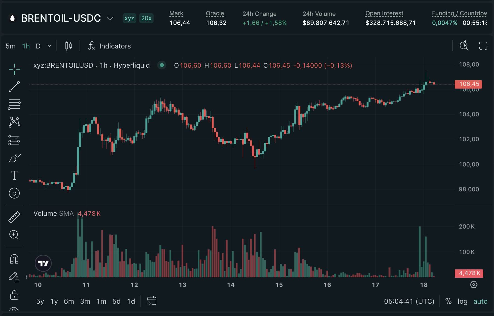Image resolution: width=494 pixels, height=316 pixels.
Task: Select the long position forecasting tool
Action: click(14, 140)
